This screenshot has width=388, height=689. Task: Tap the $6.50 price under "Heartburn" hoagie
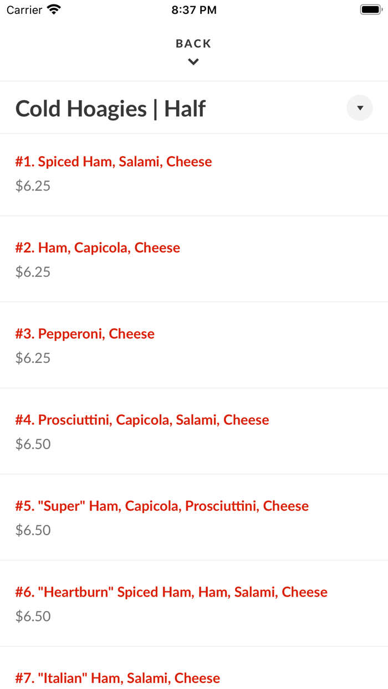33,616
